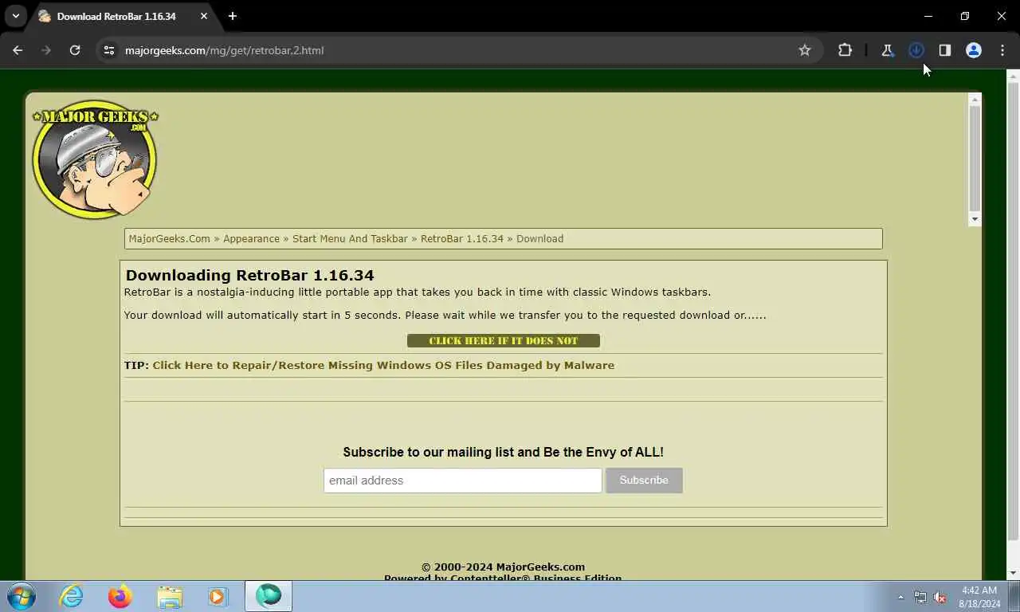The width and height of the screenshot is (1020, 612).
Task: Show hidden system tray icons arrow
Action: pyautogui.click(x=900, y=597)
